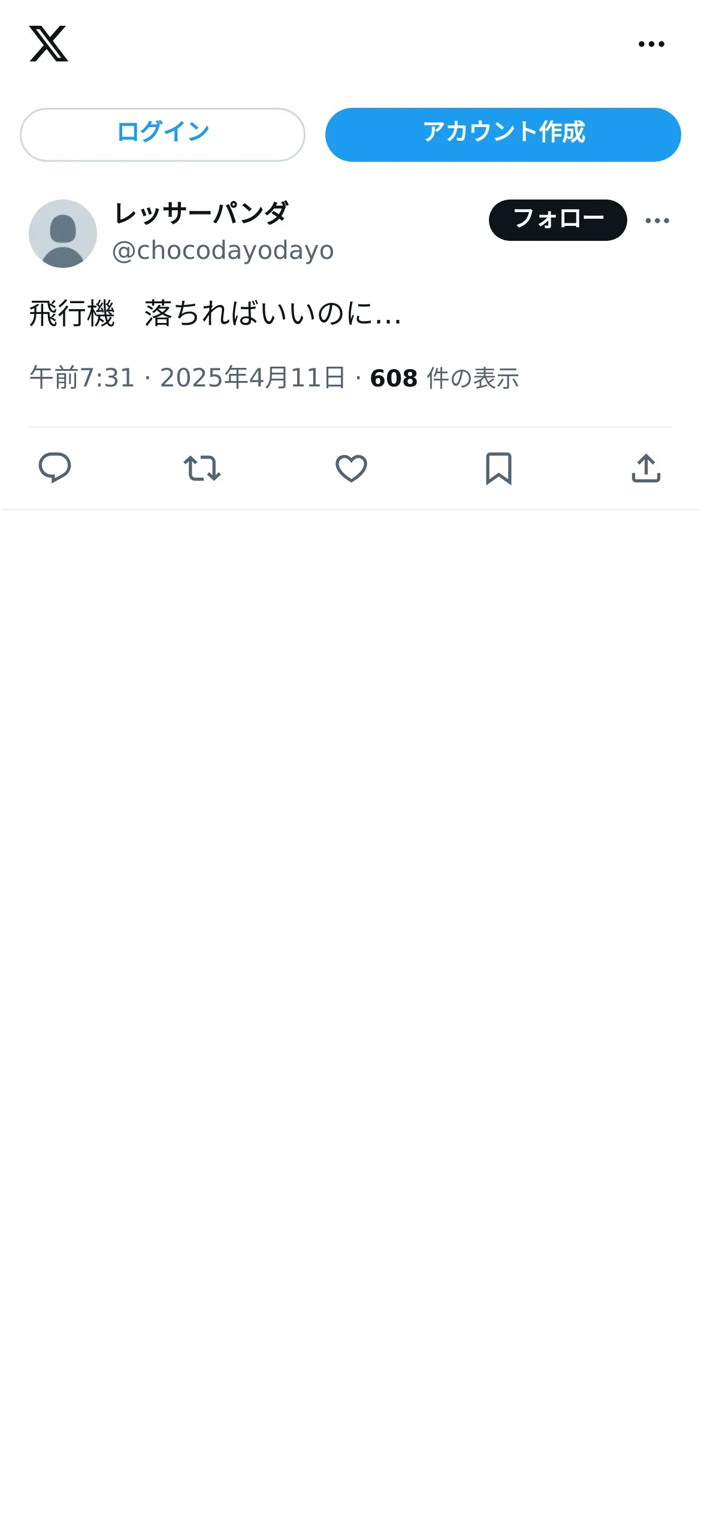Screen dimensions: 701x1517
Task: Follow the user with フォロー button
Action: point(558,220)
